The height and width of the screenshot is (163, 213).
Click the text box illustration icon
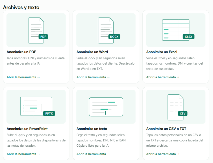[106, 107]
